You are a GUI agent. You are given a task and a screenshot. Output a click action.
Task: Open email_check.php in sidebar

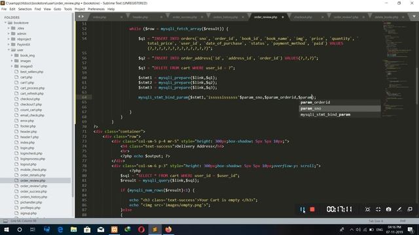(32, 116)
